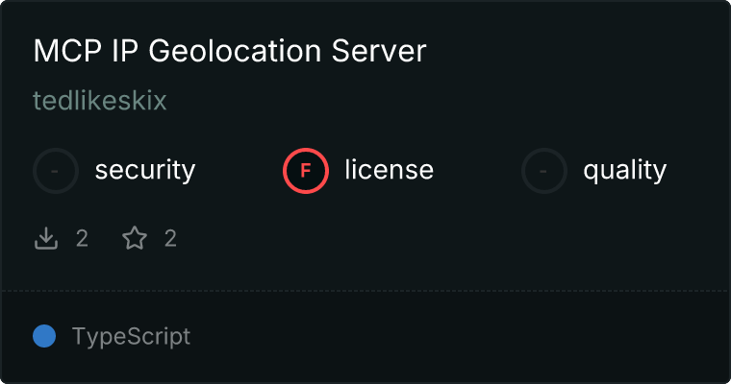Select the "license" score label
Viewport: 731px width, 384px height.
point(389,171)
